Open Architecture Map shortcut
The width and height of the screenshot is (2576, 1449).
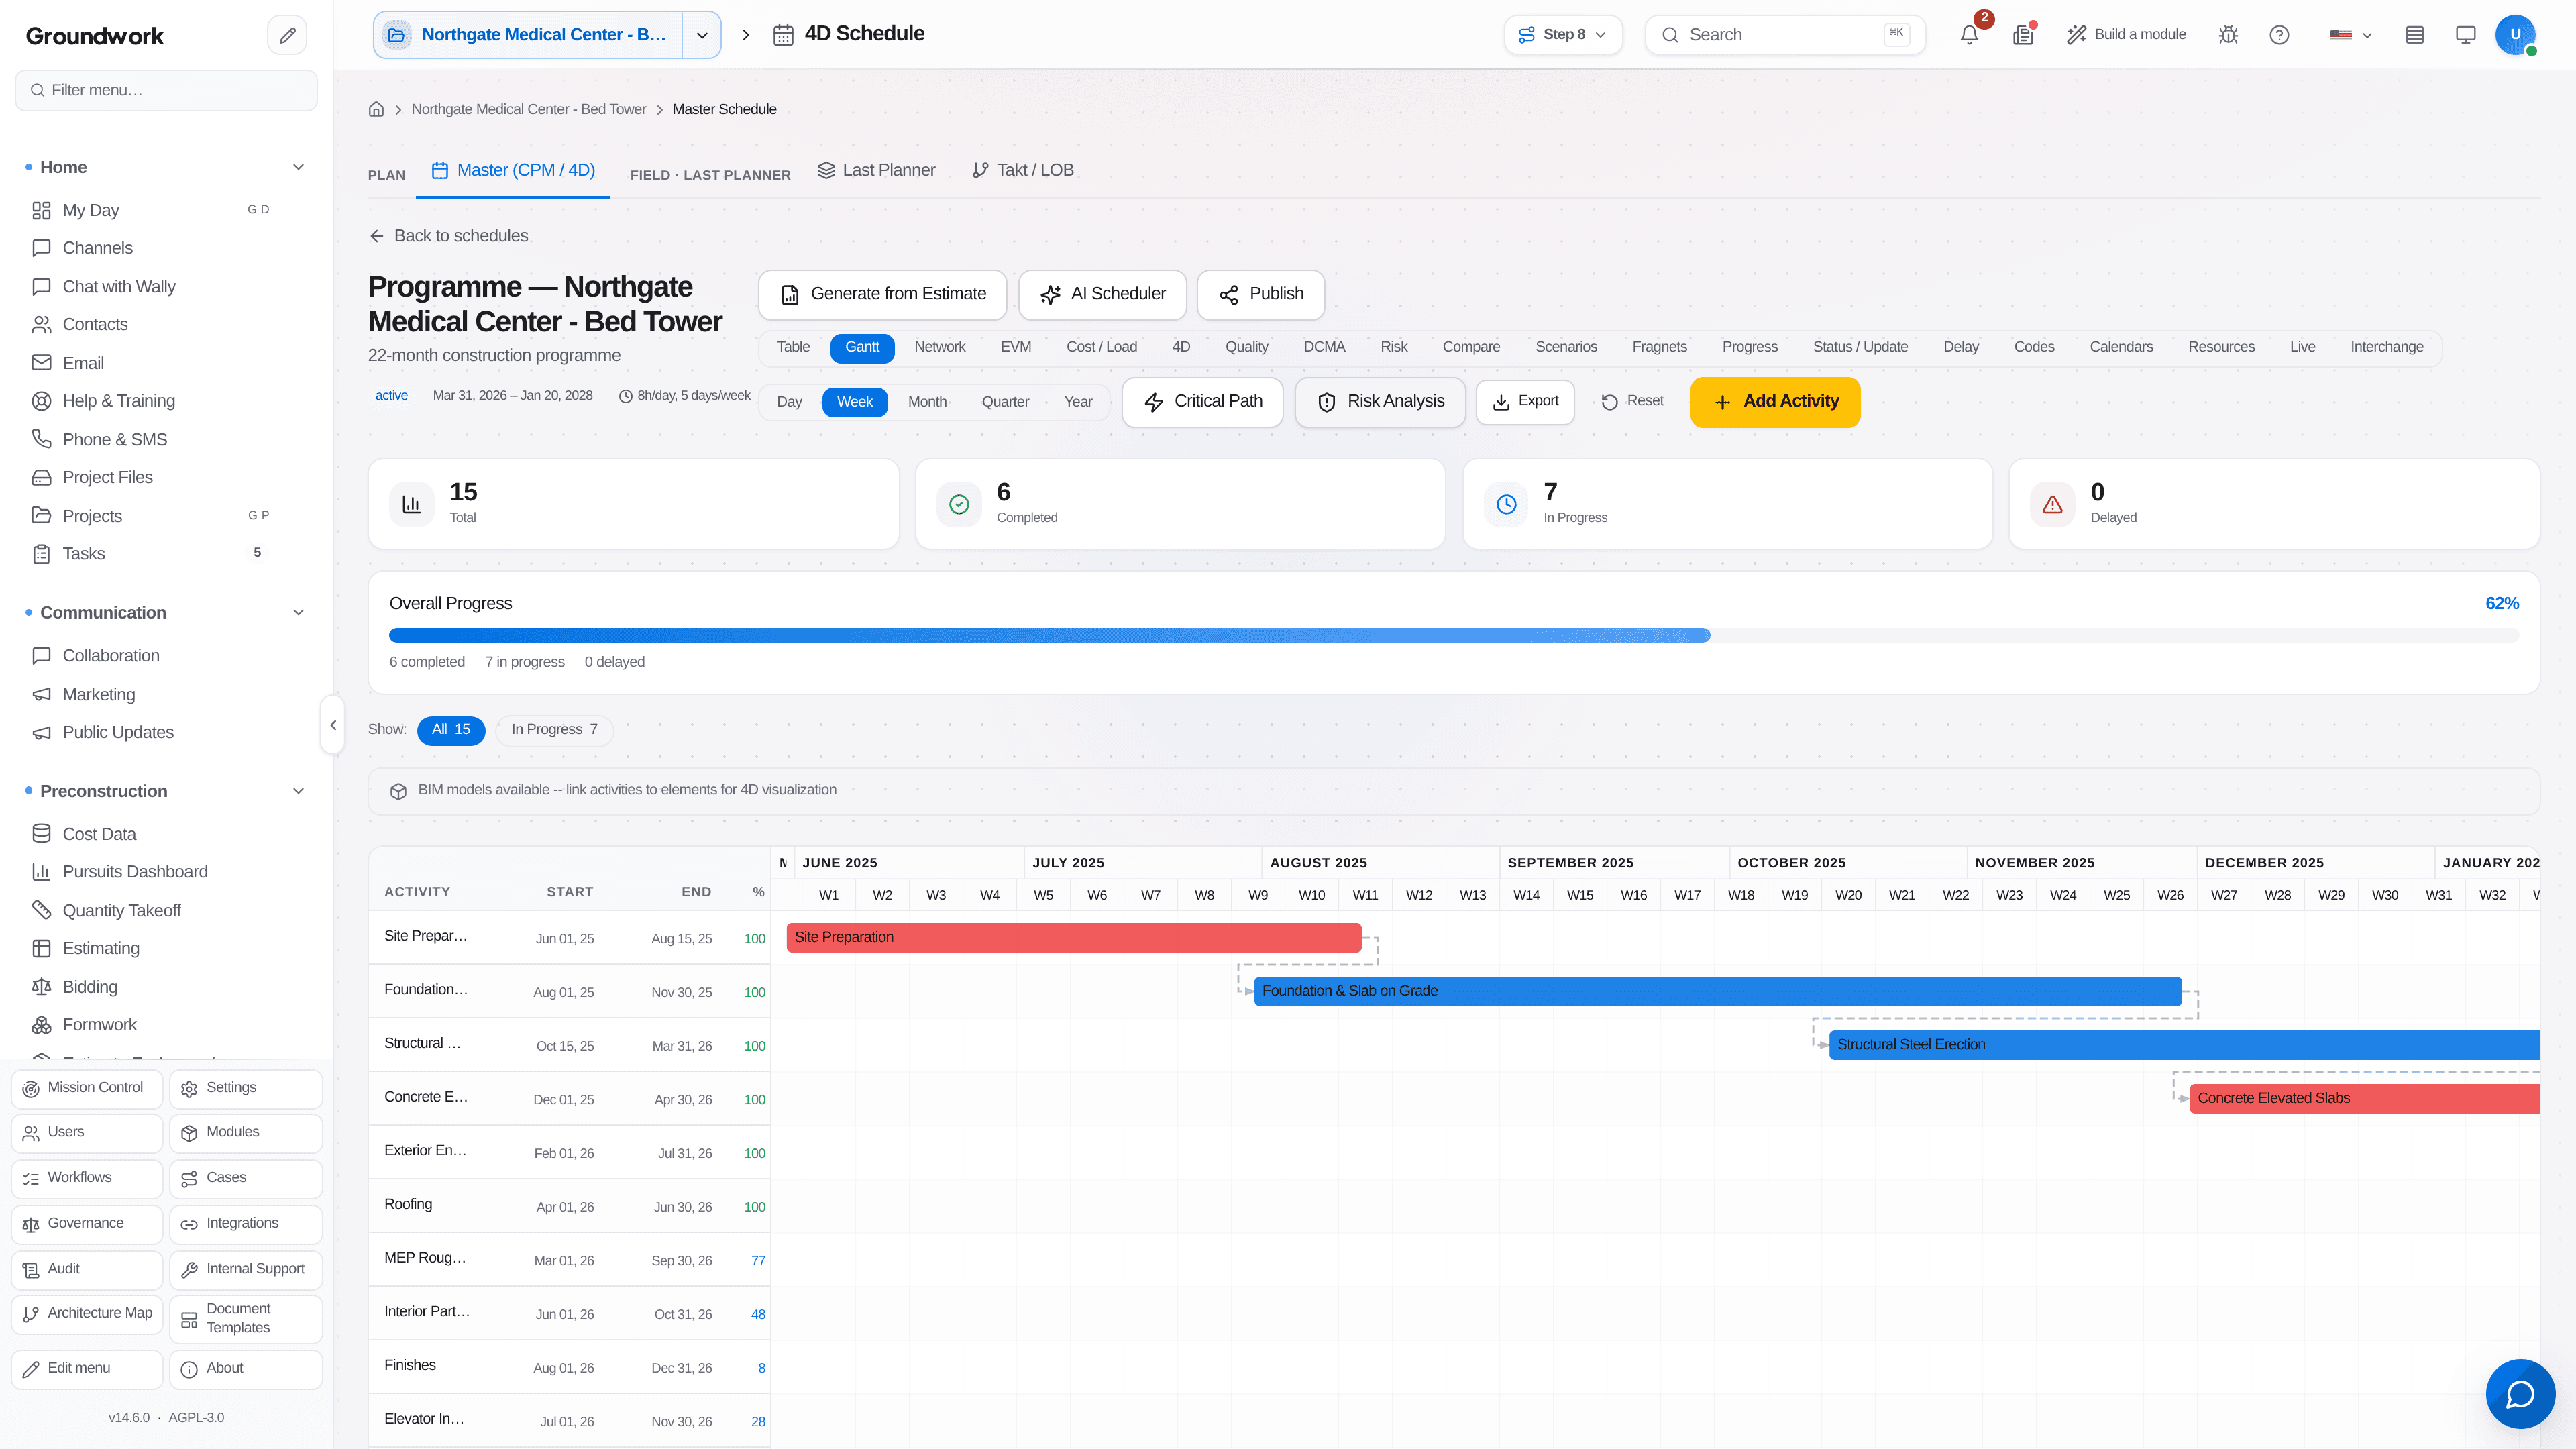click(x=87, y=1314)
